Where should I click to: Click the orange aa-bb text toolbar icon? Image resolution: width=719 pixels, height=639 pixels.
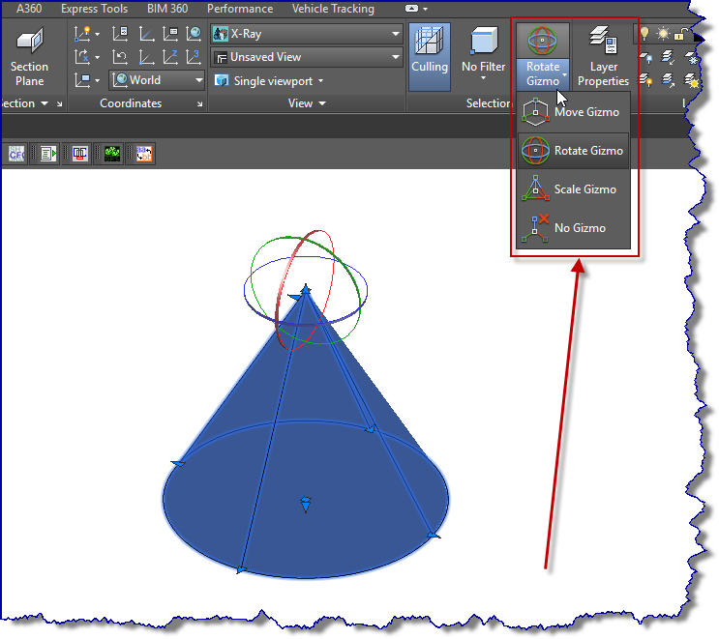(x=144, y=154)
